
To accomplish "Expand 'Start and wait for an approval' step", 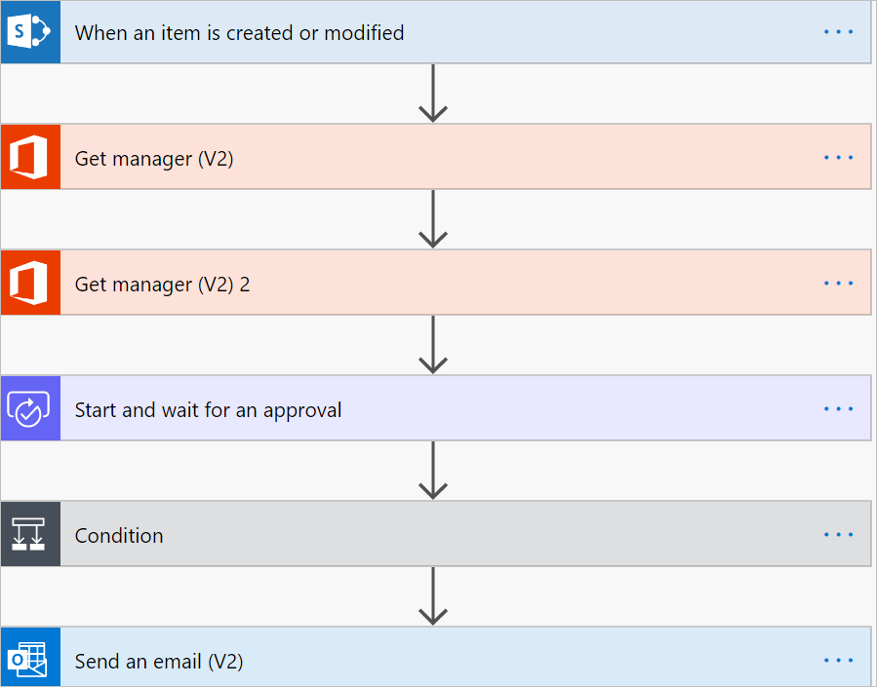I will coord(436,408).
